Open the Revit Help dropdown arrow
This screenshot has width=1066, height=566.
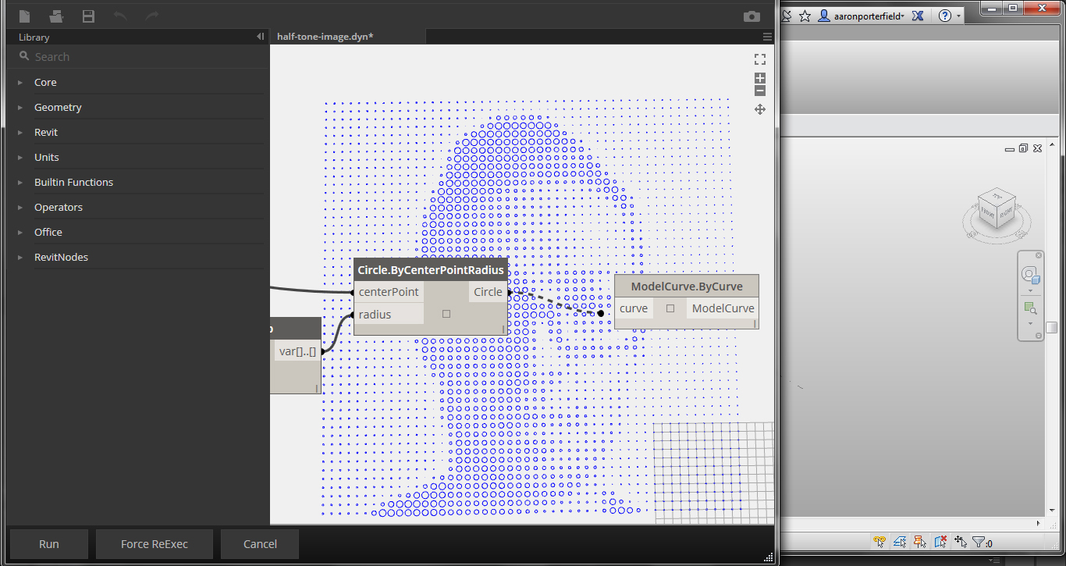(x=958, y=16)
